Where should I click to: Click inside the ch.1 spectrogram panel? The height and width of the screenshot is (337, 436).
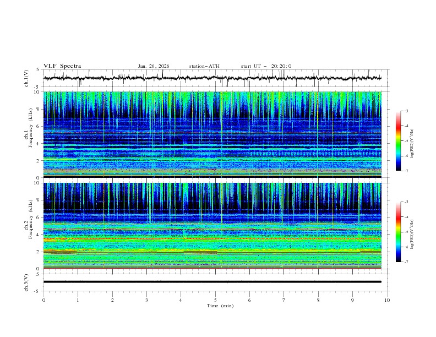212,134
